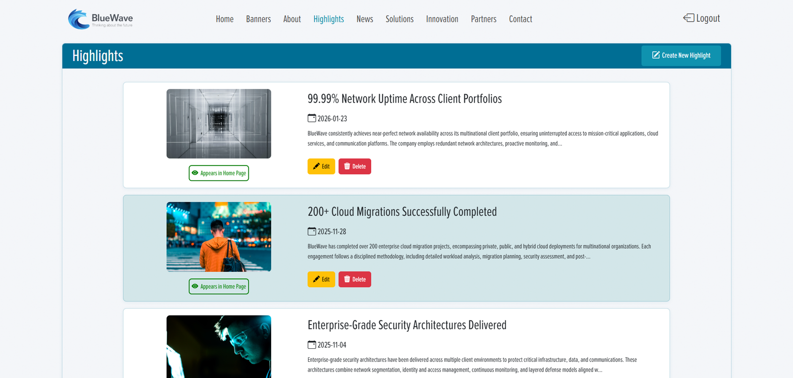
Task: Click the date text 2026-01-23
Action: point(332,118)
